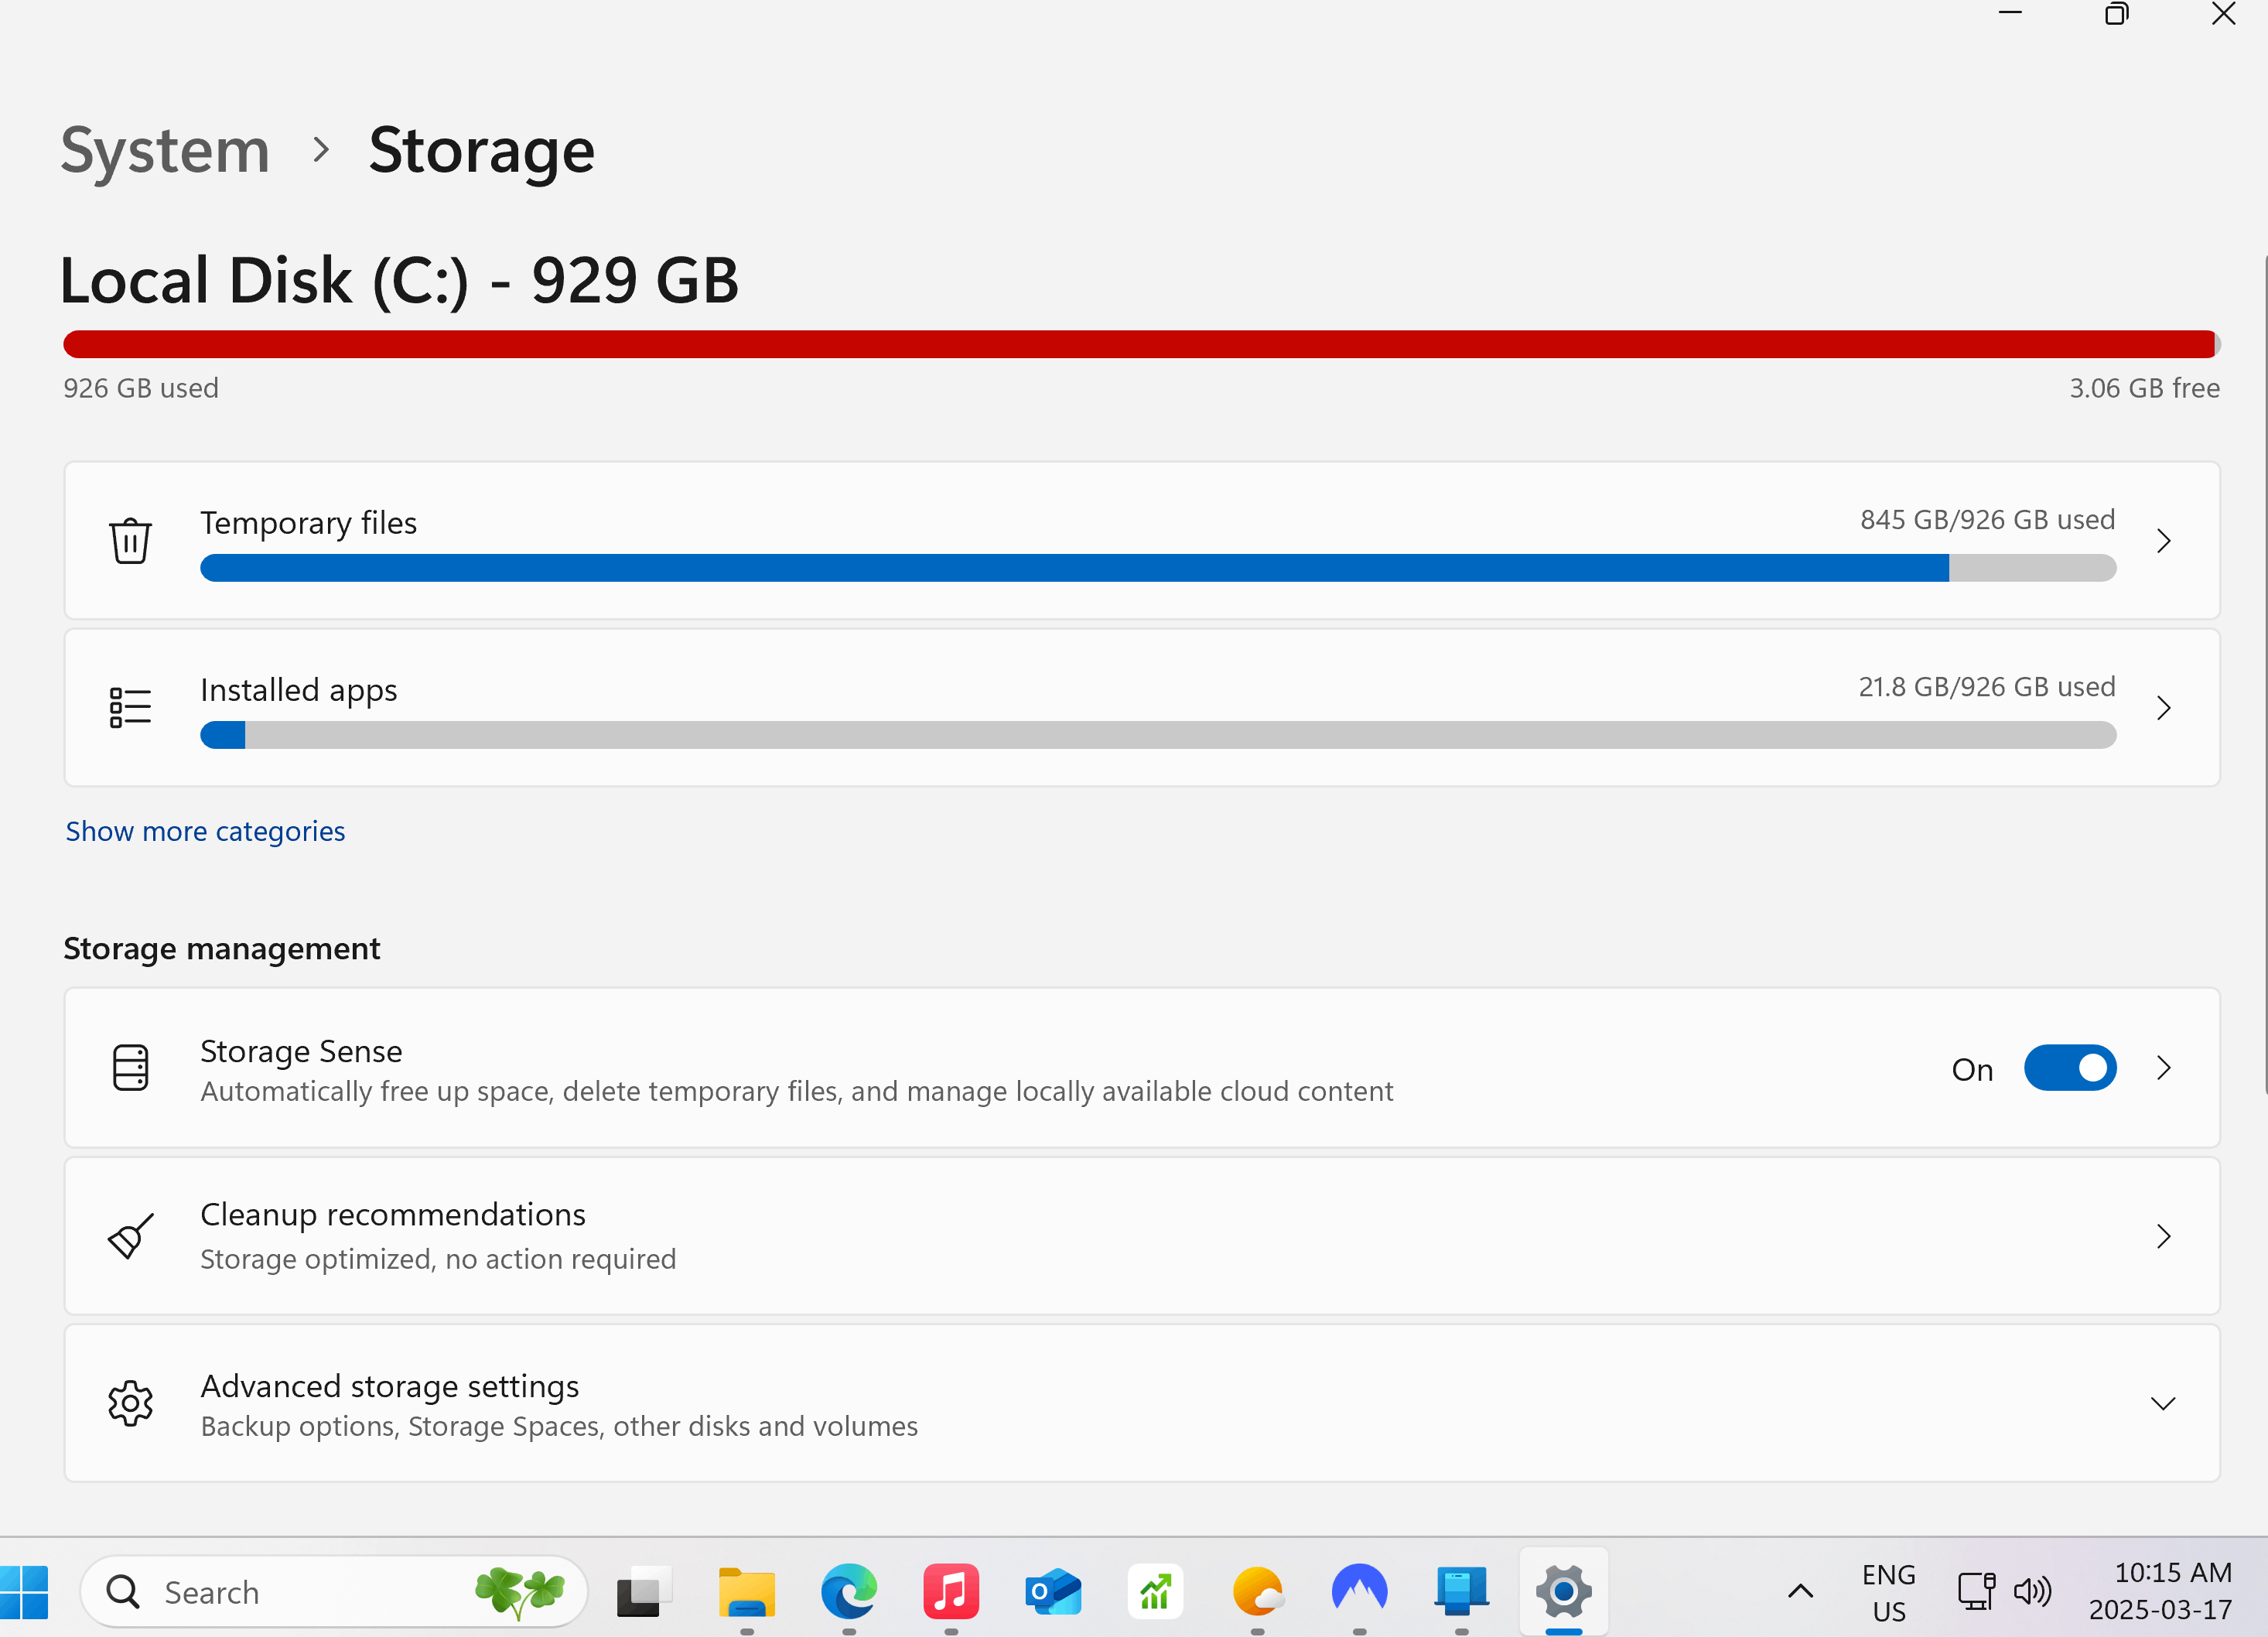Click the Cleanup recommendations broom icon
This screenshot has width=2268, height=1637.
[x=130, y=1237]
